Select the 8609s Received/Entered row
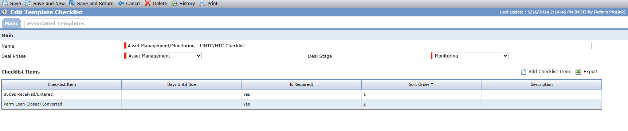Screen dimensions: 628x131 302,94
